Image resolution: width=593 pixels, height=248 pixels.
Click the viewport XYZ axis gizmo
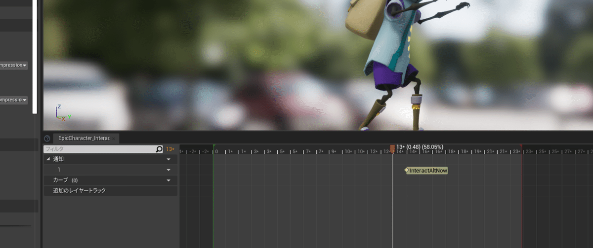click(63, 113)
